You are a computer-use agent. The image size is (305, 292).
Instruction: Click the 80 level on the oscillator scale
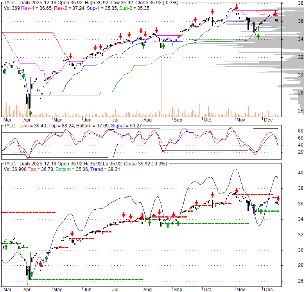coord(291,131)
